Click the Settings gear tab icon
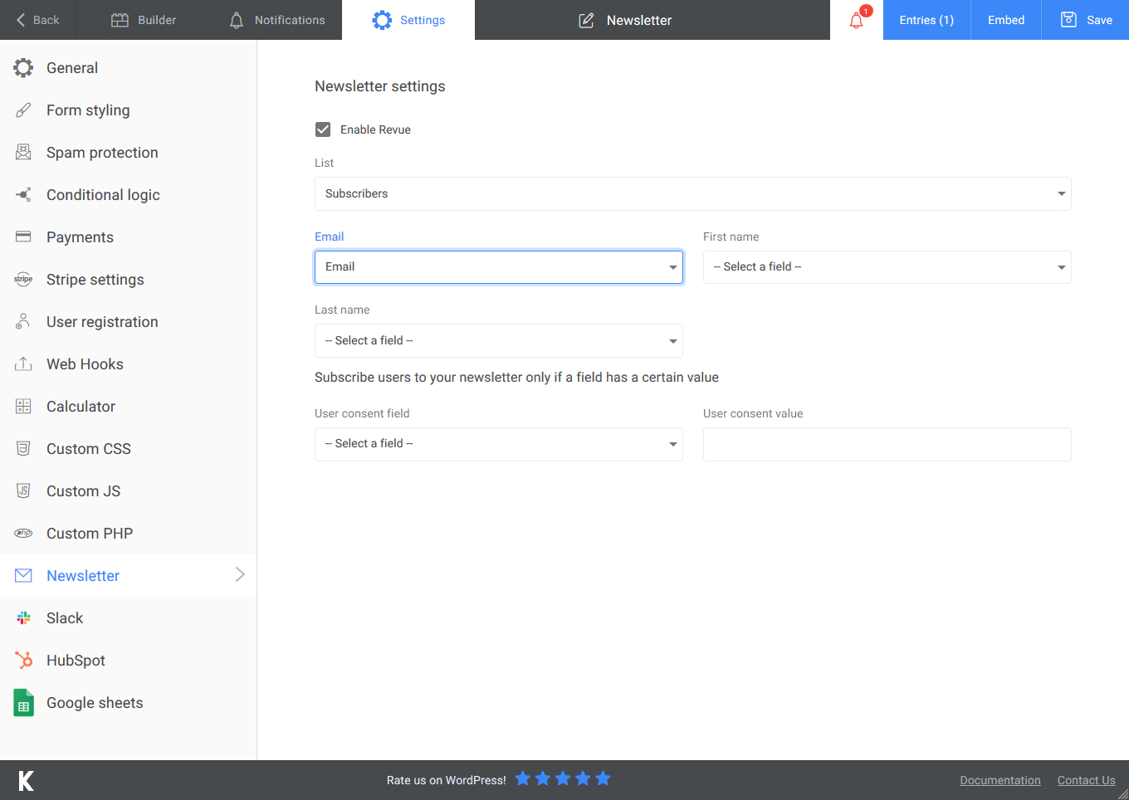This screenshot has width=1129, height=800. (x=382, y=20)
